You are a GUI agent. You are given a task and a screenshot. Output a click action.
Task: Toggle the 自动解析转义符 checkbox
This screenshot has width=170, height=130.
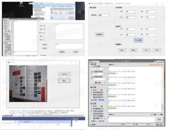92,109
